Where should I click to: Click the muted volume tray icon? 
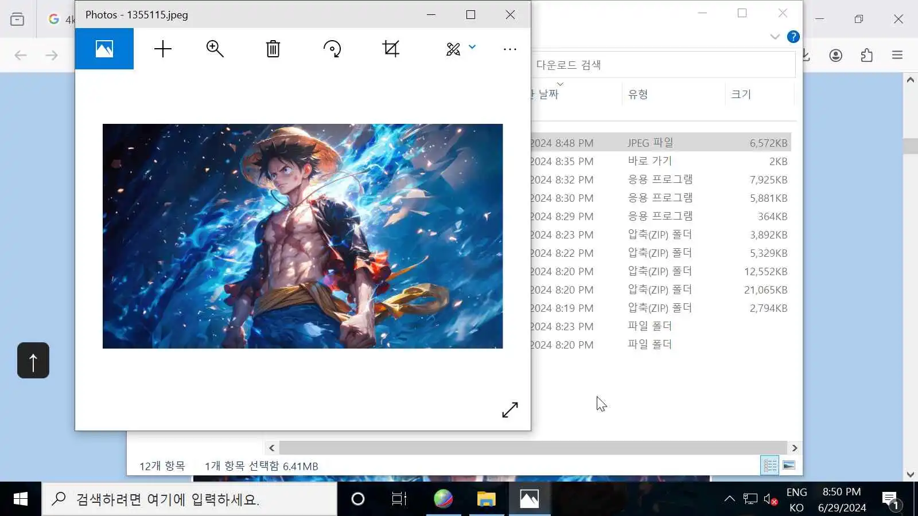point(771,499)
